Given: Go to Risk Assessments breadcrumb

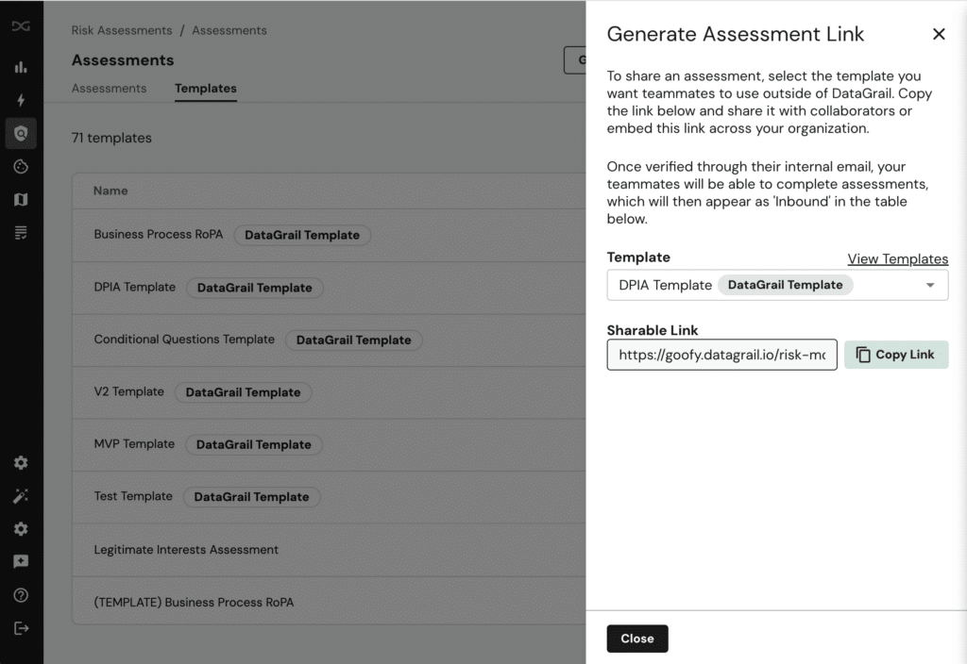Looking at the screenshot, I should [x=122, y=30].
